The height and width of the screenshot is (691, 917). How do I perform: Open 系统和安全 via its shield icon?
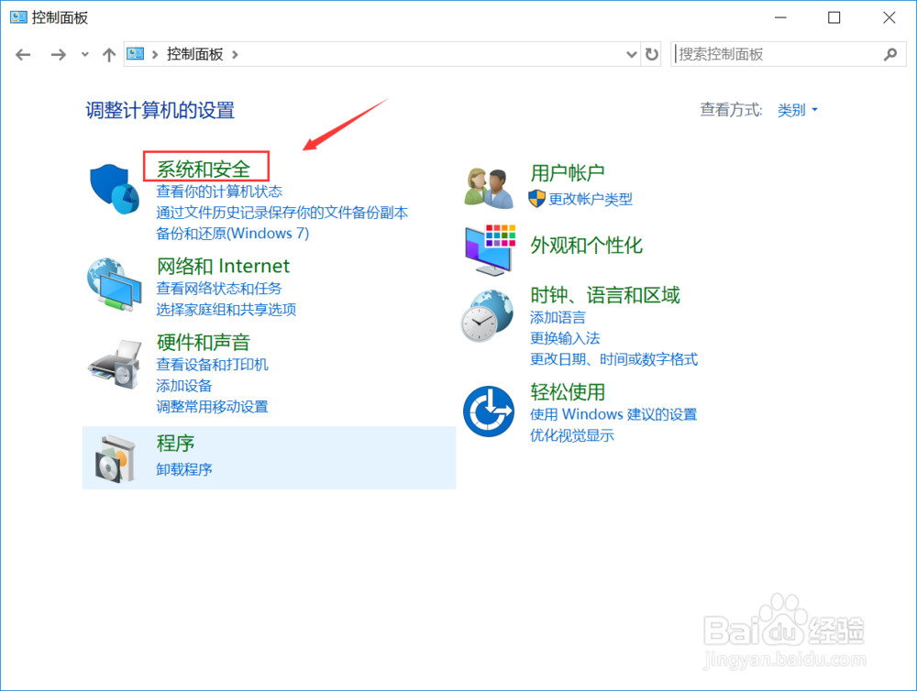pyautogui.click(x=113, y=186)
